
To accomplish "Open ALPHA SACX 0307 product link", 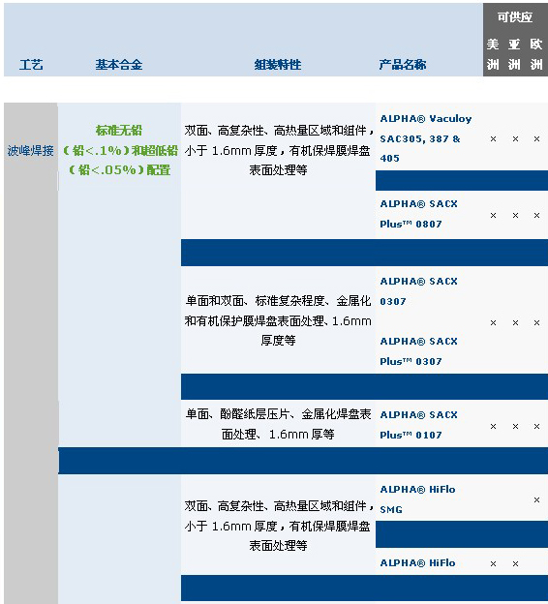I will click(x=418, y=291).
